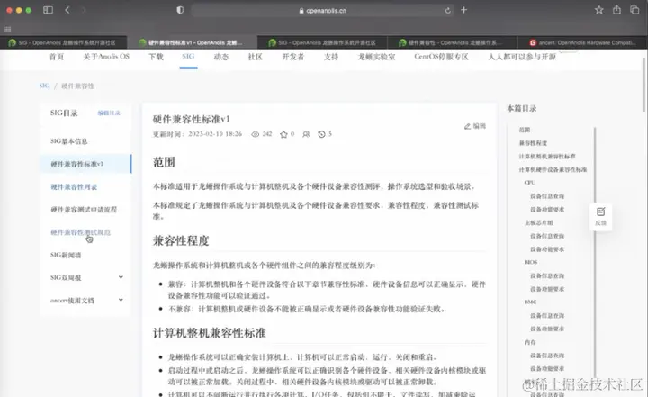648x397 pixels.
Task: Click the 本篇目录 outline scrollbar
Action: pyautogui.click(x=595, y=252)
